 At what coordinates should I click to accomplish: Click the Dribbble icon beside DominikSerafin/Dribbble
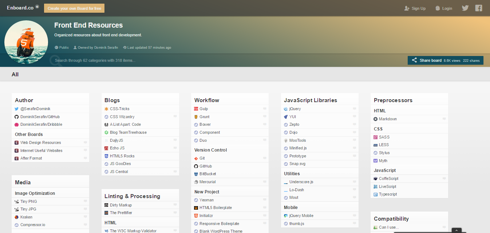[16, 124]
